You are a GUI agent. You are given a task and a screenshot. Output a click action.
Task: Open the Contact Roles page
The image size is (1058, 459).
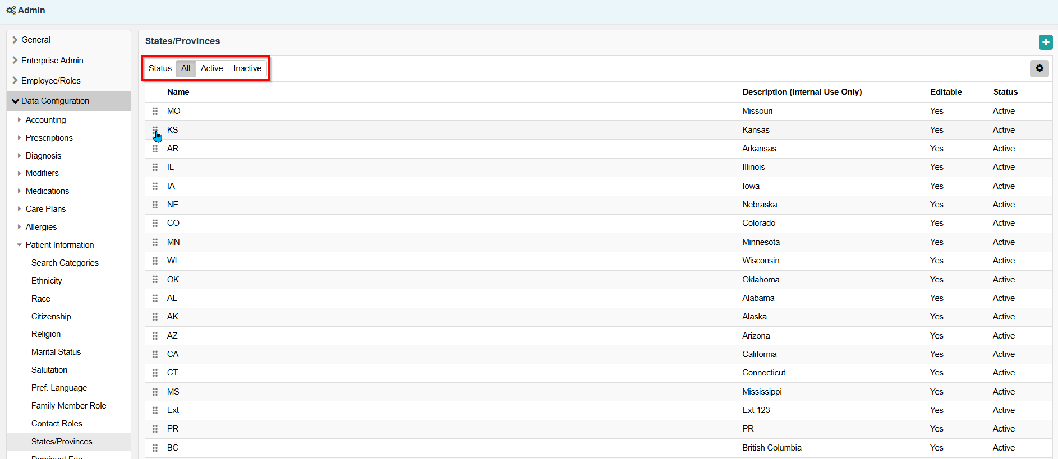coord(57,424)
